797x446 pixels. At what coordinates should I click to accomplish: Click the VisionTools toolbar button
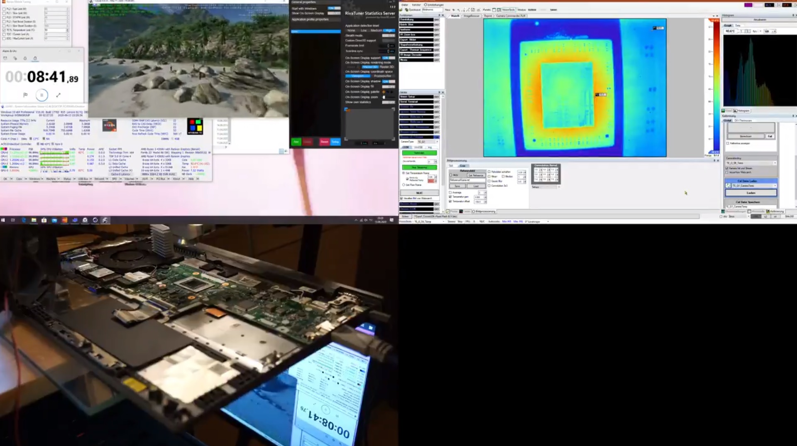point(509,10)
